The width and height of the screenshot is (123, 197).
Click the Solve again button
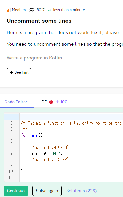pos(47,191)
